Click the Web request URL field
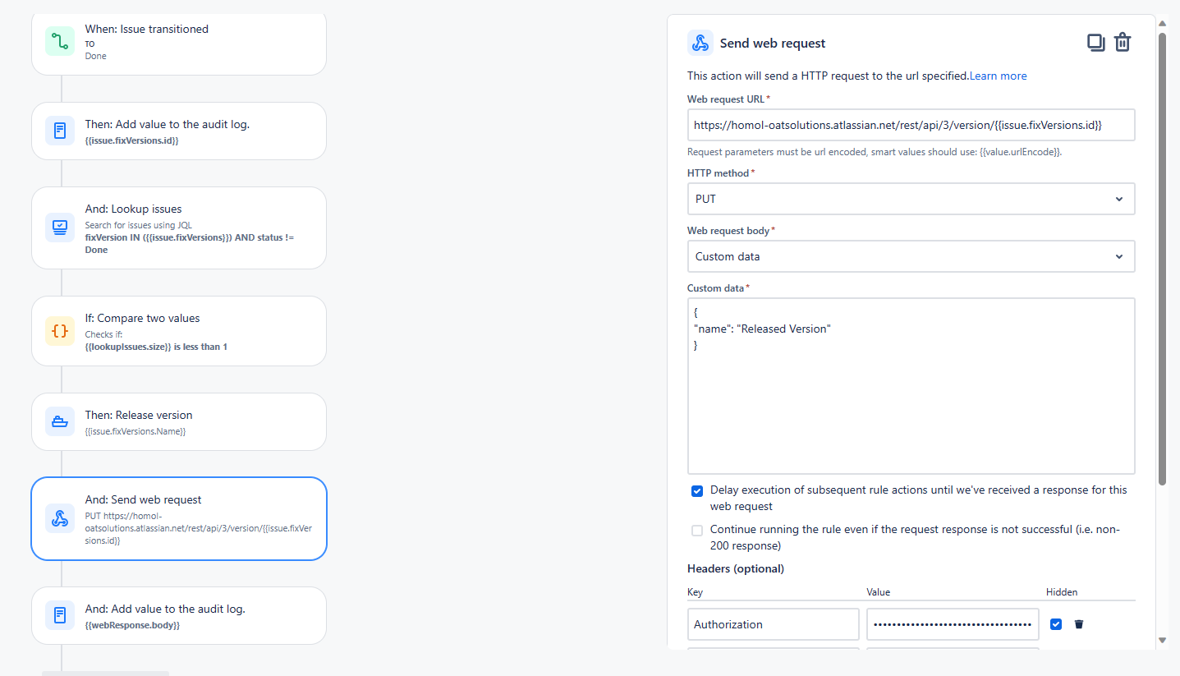Viewport: 1180px width, 676px height. [x=911, y=125]
